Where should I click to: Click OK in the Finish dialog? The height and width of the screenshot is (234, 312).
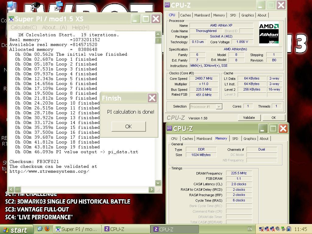pyautogui.click(x=129, y=126)
